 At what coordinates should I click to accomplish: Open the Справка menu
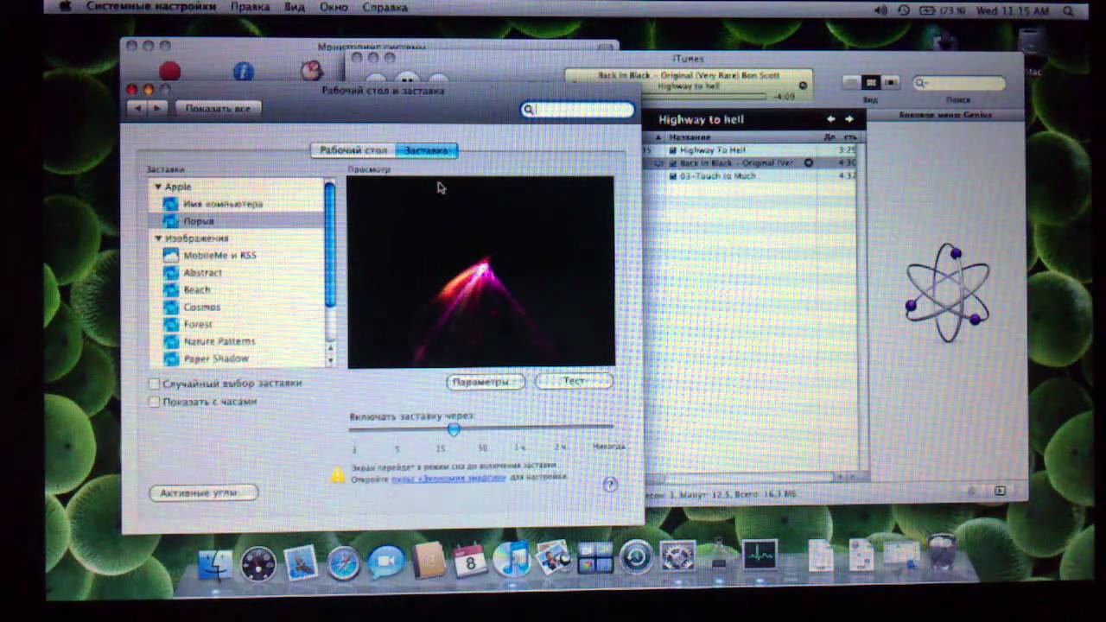385,7
